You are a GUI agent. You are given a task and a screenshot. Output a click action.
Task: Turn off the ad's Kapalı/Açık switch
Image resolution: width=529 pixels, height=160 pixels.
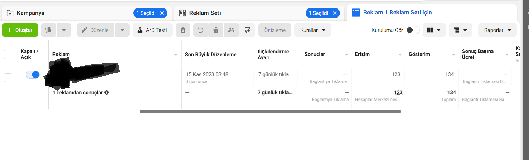click(33, 74)
